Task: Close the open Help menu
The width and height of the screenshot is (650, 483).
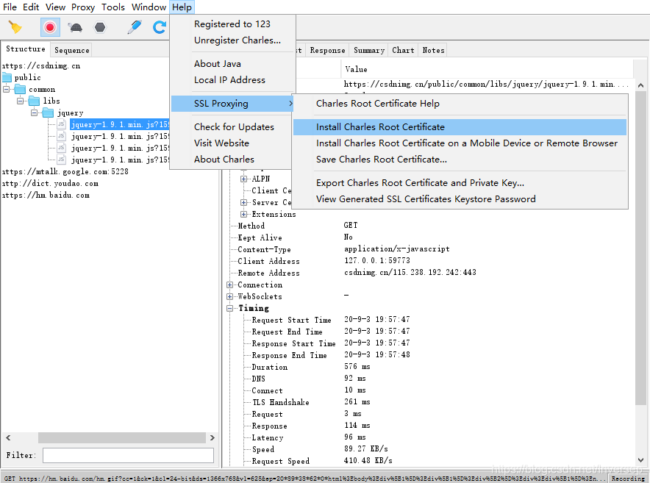Action: point(182,7)
